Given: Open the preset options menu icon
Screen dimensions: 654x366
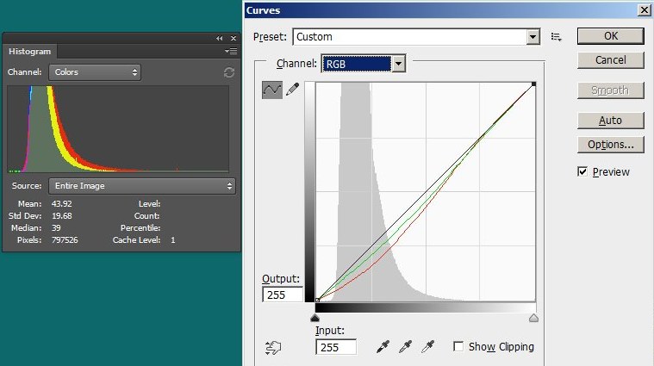Looking at the screenshot, I should pyautogui.click(x=557, y=37).
